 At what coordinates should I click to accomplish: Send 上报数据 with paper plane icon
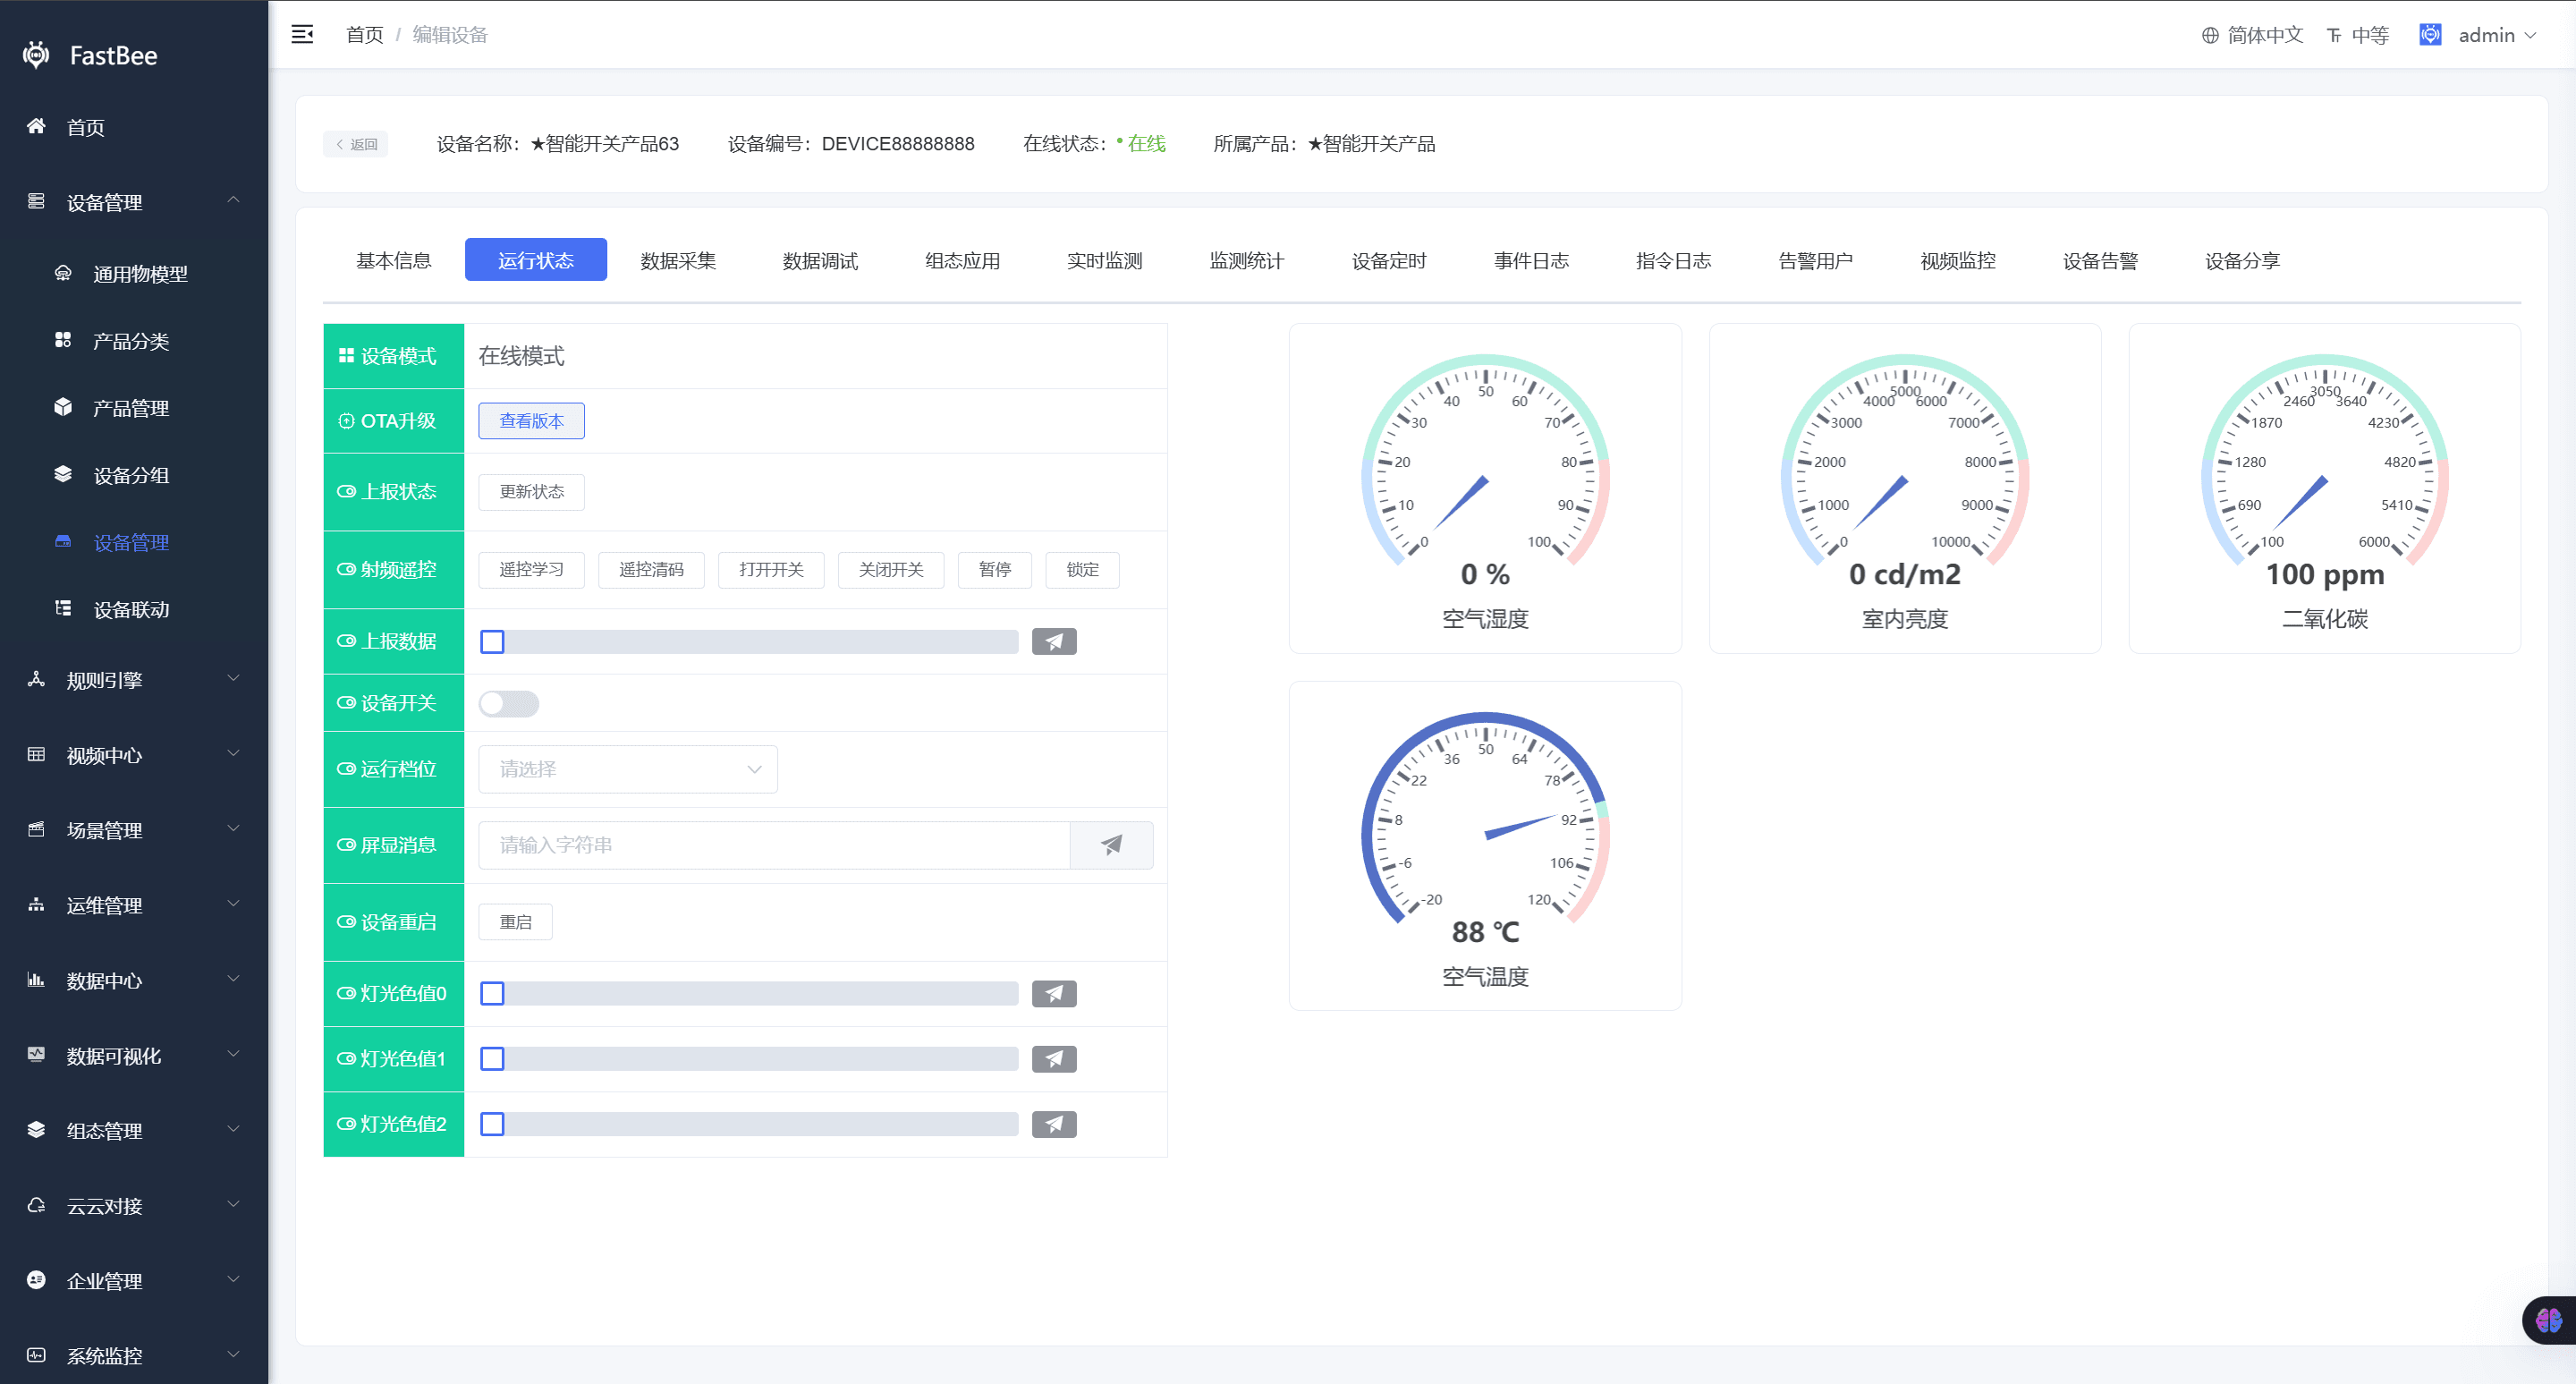[1054, 641]
